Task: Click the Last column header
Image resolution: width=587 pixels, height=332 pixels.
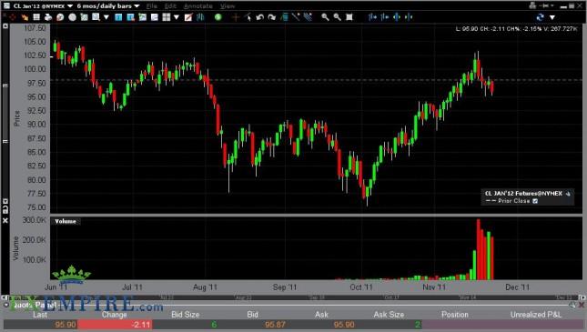Action: (40, 315)
